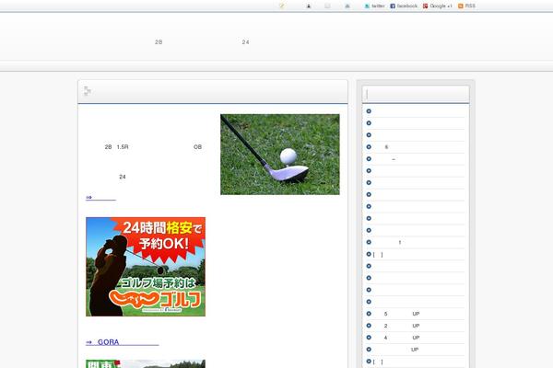
Task: Click the facebook 'f' icon
Action: (x=393, y=6)
